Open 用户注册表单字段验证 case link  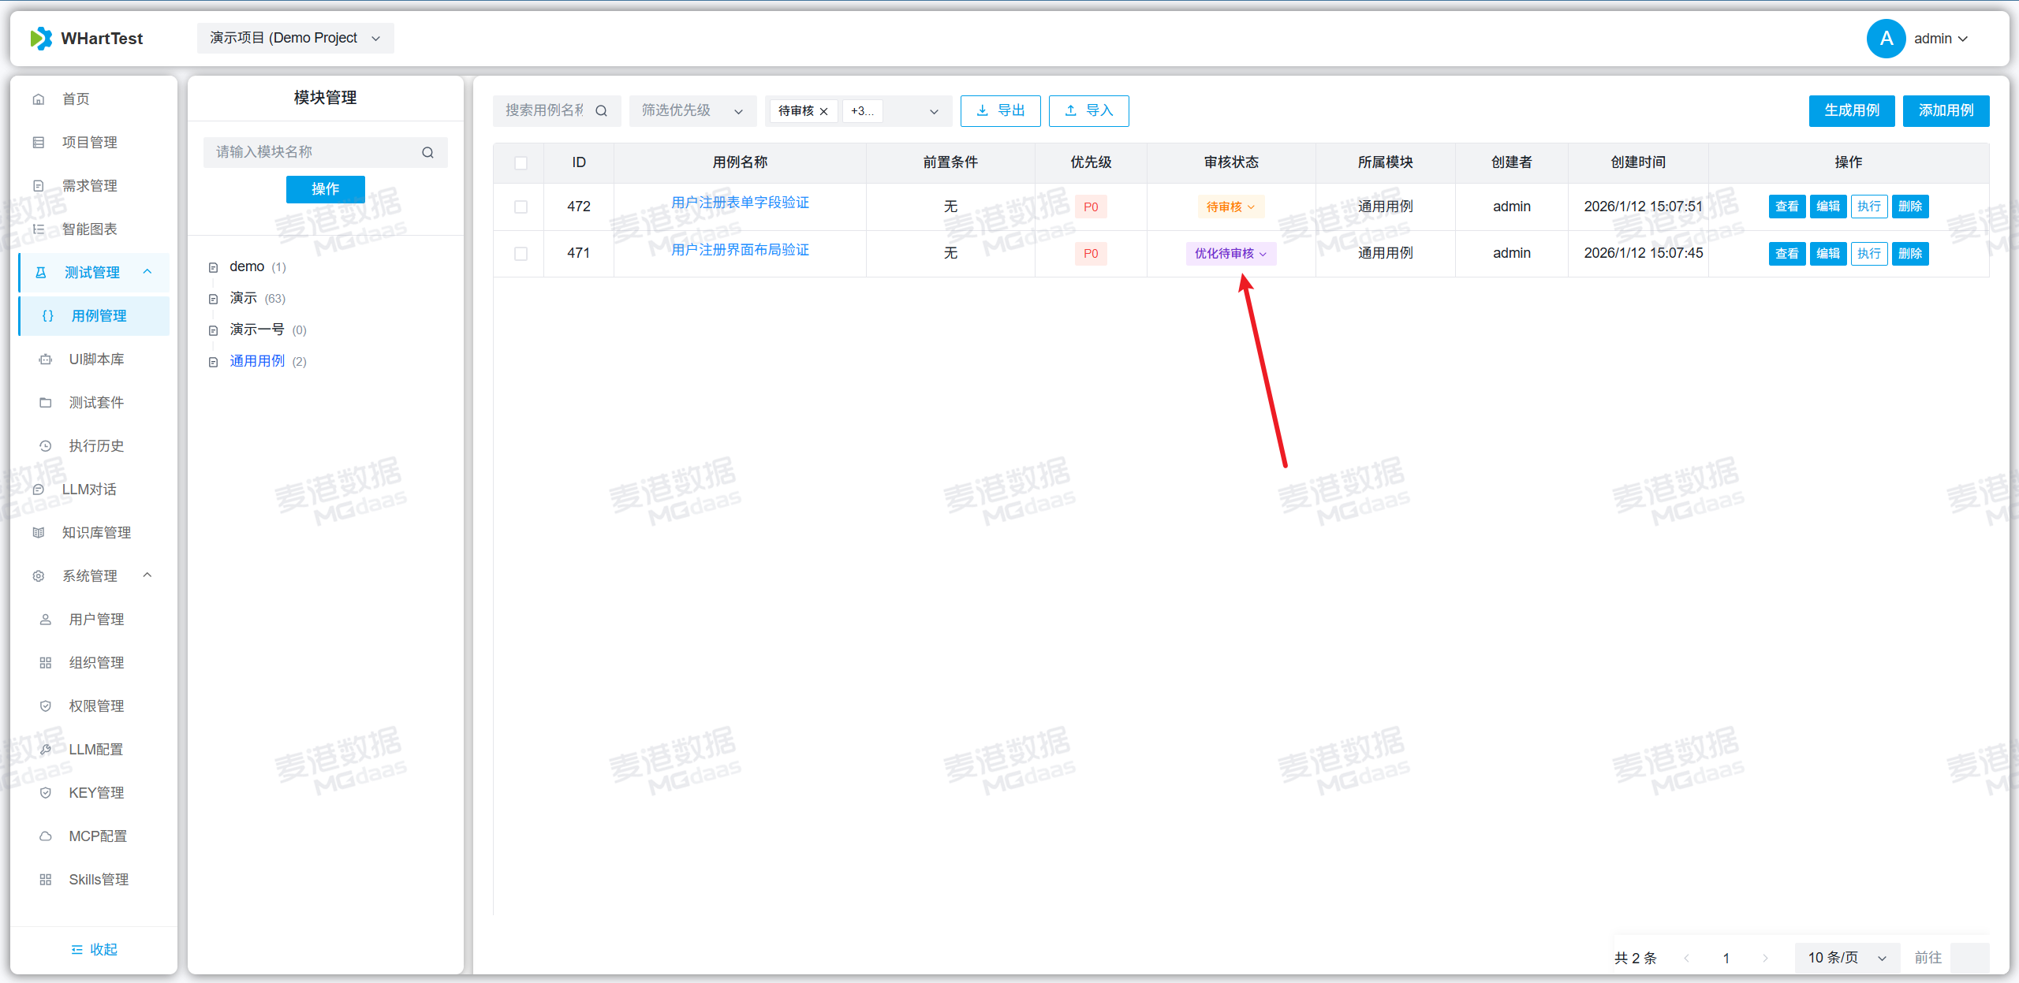[740, 203]
